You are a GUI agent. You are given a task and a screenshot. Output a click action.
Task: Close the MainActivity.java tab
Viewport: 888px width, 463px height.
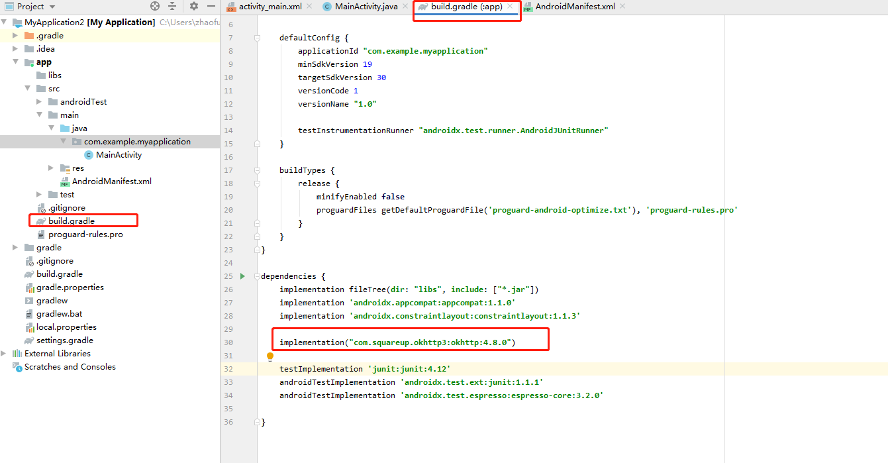(x=407, y=7)
